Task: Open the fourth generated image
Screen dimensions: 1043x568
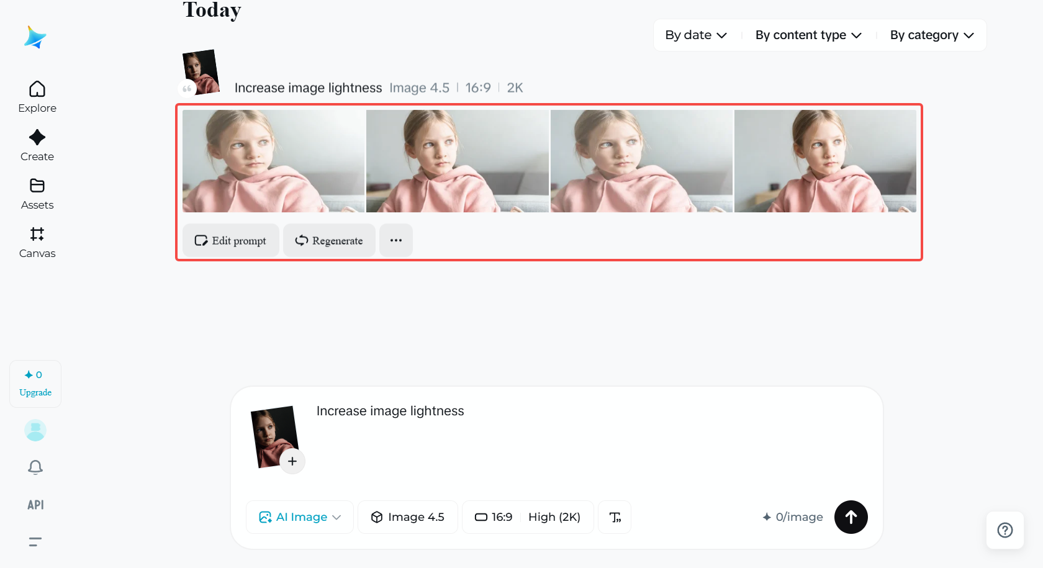Action: click(x=825, y=161)
